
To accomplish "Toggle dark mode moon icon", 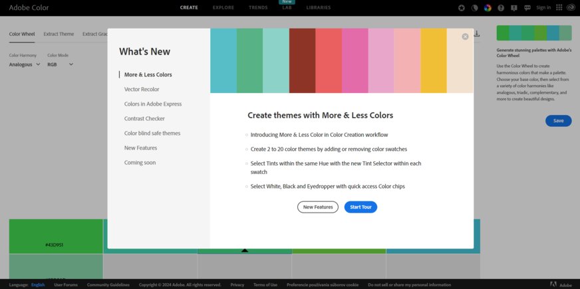I will pos(475,8).
